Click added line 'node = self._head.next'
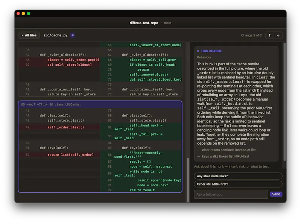Viewport: 301px width, 222px height. click(151, 167)
